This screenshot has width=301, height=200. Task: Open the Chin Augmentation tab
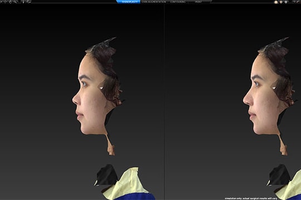click(154, 2)
